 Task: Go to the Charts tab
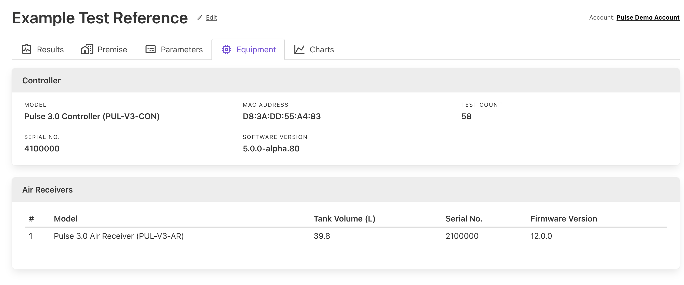[322, 50]
